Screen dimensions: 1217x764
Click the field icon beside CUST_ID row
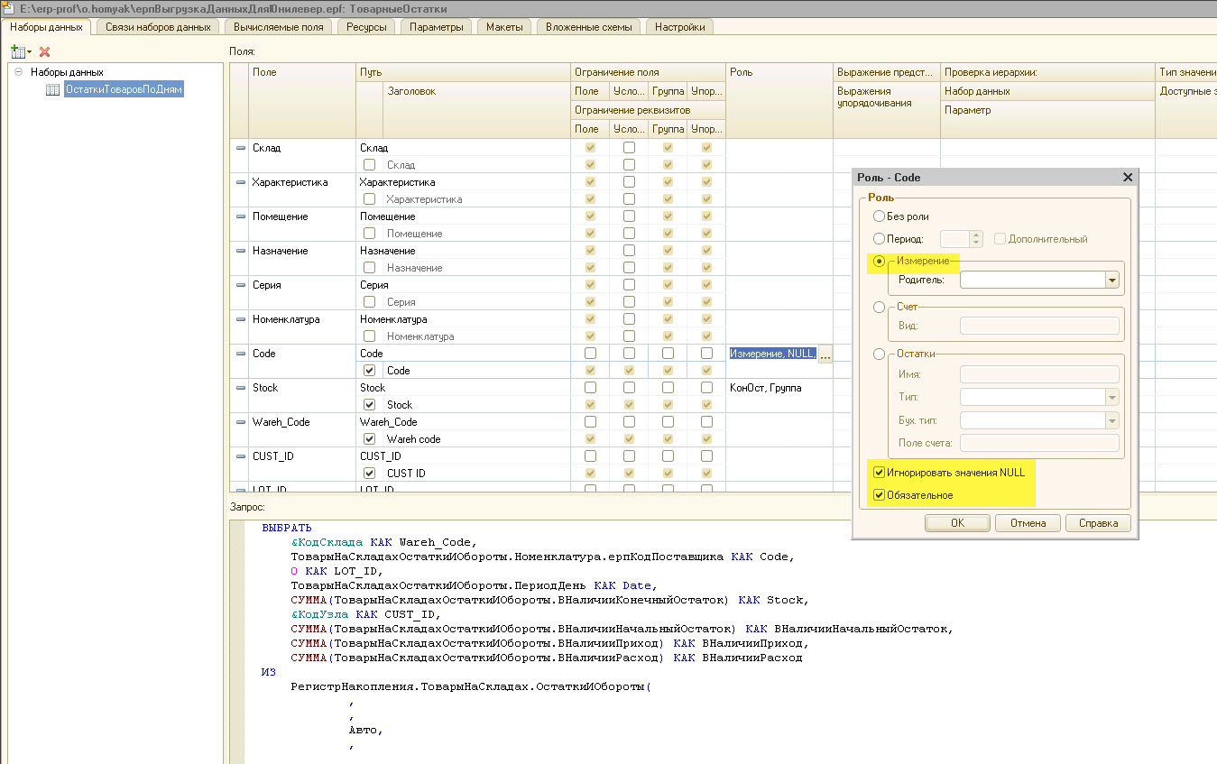point(241,456)
